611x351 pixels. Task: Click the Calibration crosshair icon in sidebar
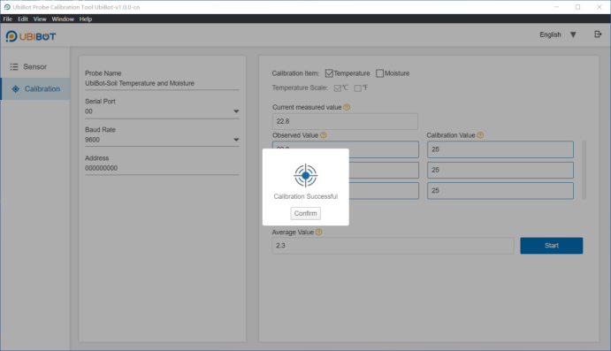tap(16, 88)
